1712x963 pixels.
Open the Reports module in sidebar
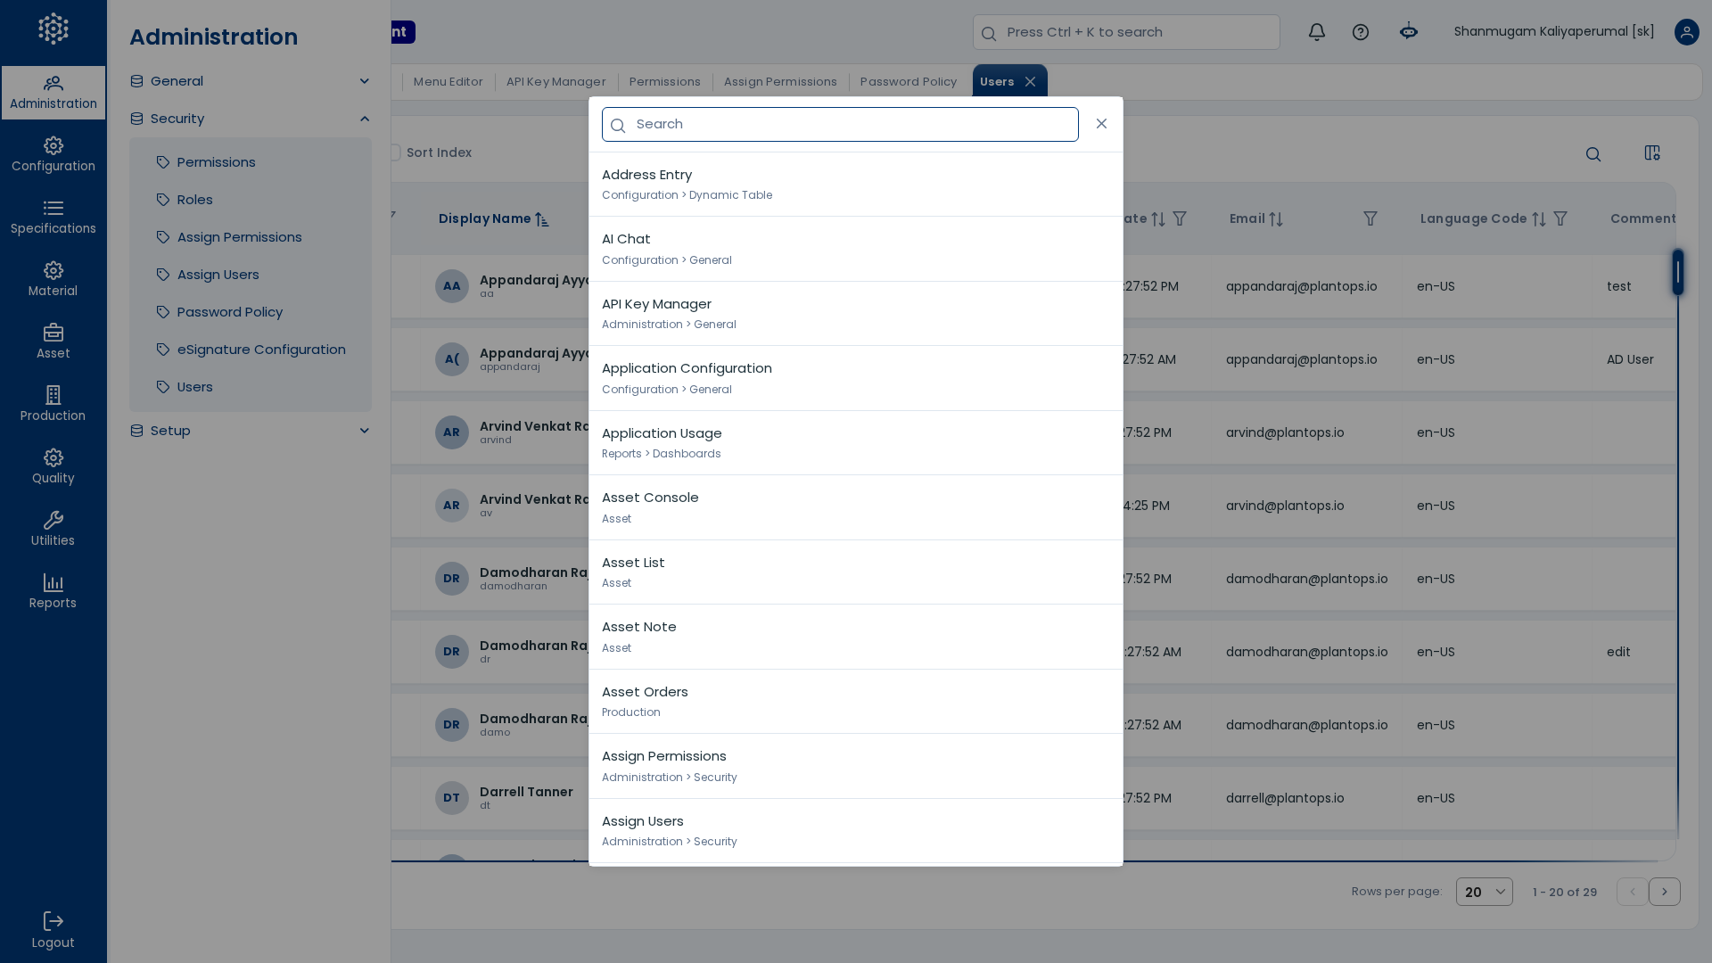[x=53, y=592]
